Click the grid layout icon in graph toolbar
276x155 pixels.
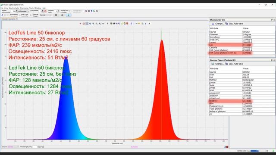143,23
